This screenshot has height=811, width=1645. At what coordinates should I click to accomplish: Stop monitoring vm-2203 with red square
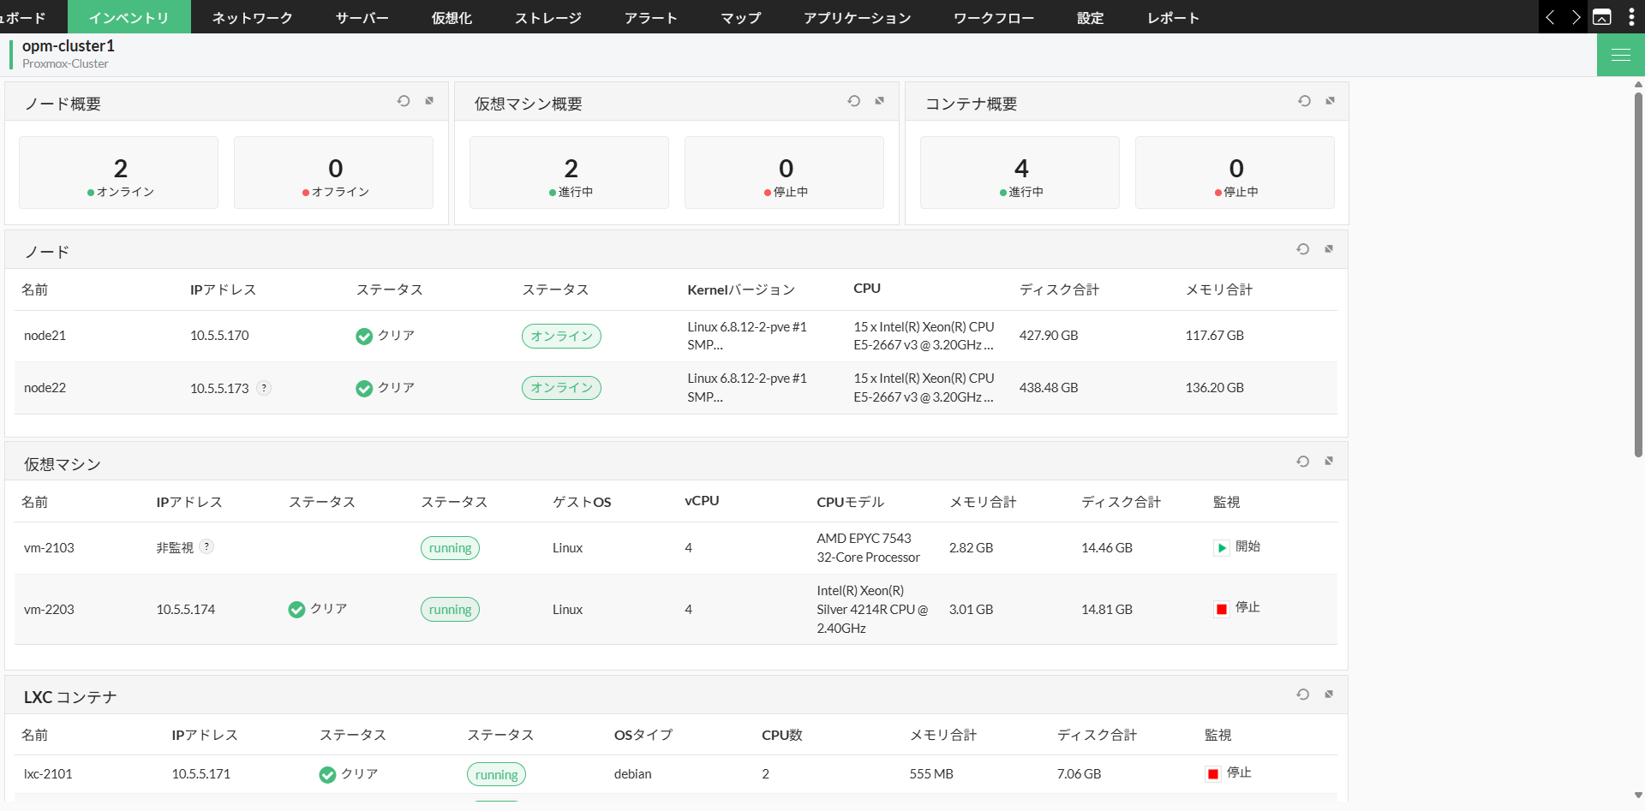(1222, 609)
